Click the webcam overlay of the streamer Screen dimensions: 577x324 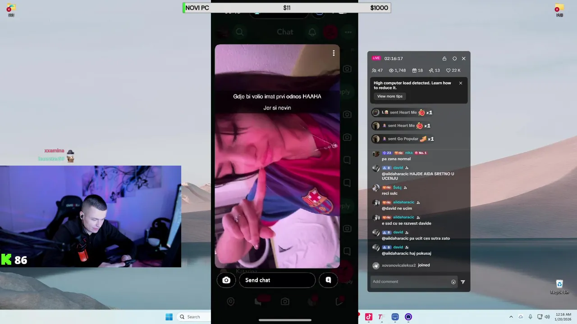coord(91,216)
